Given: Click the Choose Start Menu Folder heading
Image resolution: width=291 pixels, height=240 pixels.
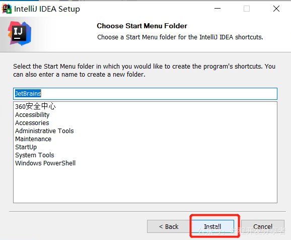Looking at the screenshot, I should tap(142, 26).
